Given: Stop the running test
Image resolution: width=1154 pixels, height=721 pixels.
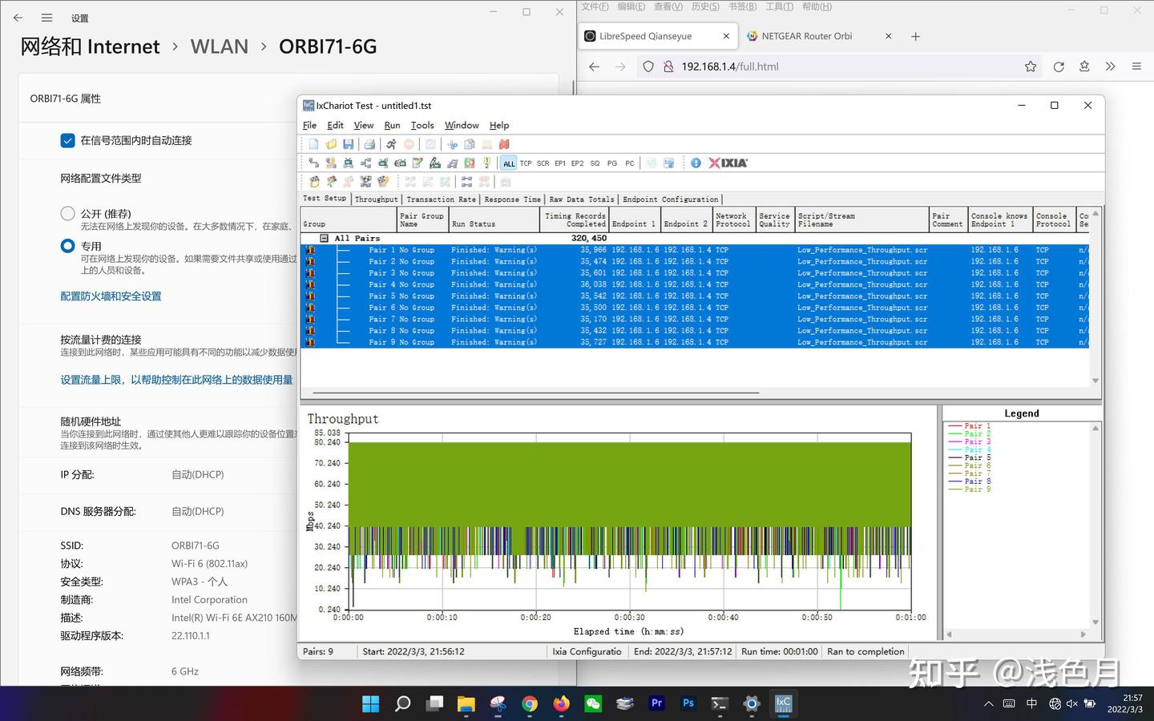Looking at the screenshot, I should click(x=409, y=144).
